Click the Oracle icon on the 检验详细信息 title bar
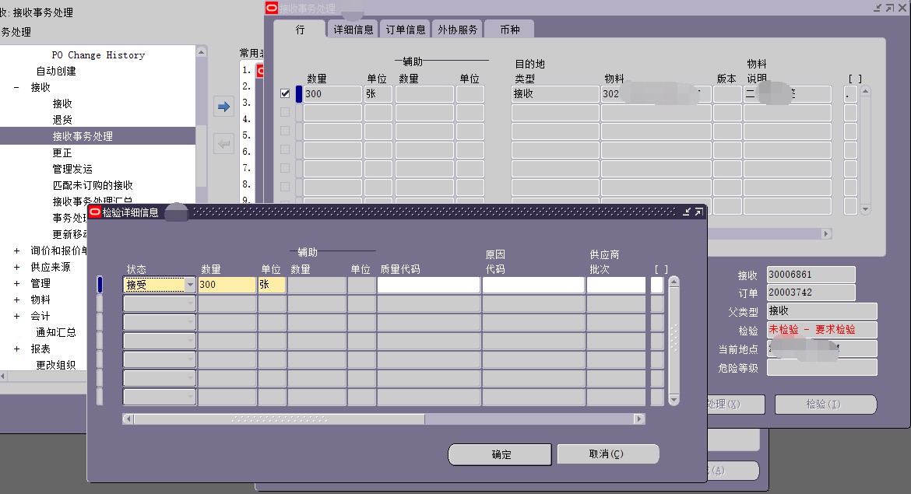Screen dimensions: 911x494 click(x=95, y=212)
